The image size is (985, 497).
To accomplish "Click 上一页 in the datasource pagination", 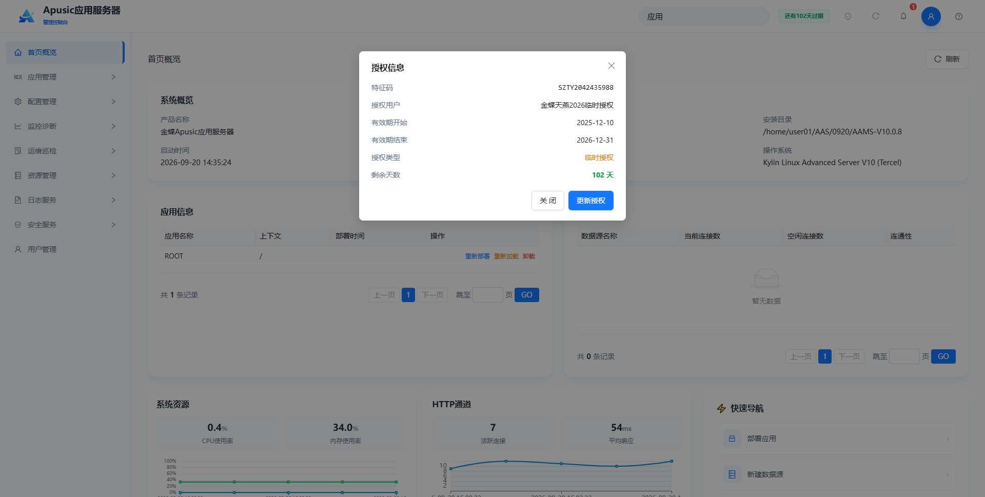I will 801,356.
